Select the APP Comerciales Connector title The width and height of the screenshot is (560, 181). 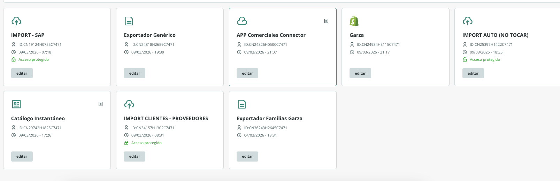(271, 35)
